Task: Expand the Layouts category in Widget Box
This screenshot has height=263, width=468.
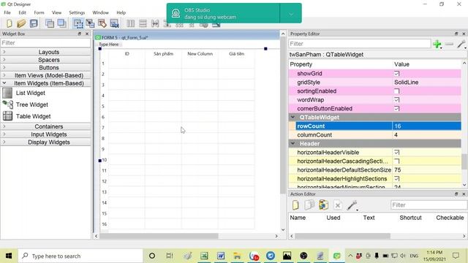Action: [x=46, y=52]
